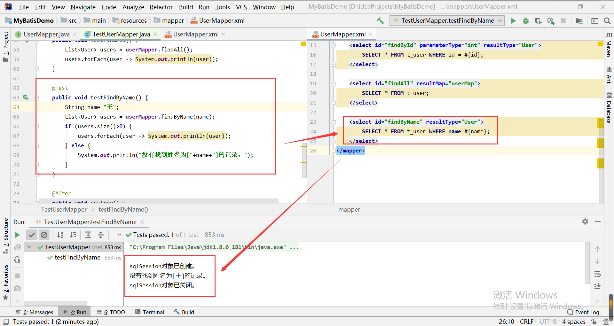Expand more Run panel left actions
614x326 pixels.
point(17,301)
